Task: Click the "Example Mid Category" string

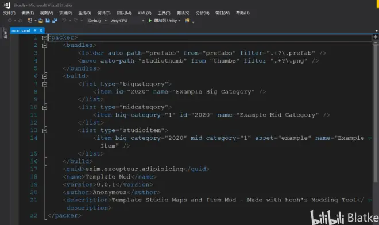Action: click(277, 115)
